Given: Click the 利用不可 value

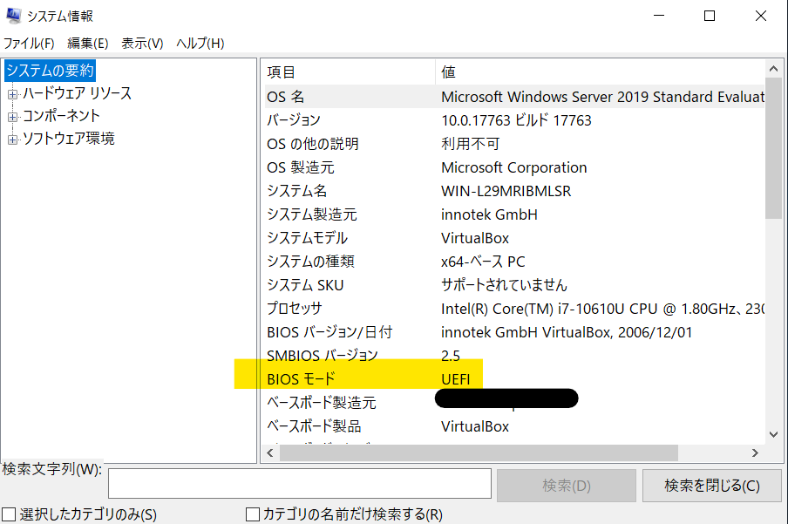Looking at the screenshot, I should pyautogui.click(x=471, y=144).
